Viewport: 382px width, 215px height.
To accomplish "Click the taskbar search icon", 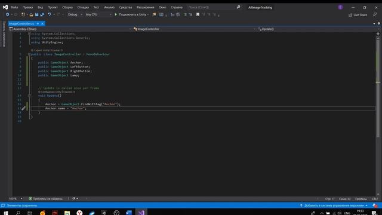I will (x=18, y=213).
